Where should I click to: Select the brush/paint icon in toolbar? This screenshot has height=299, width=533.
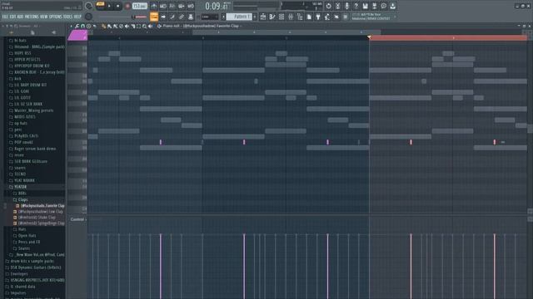(x=172, y=17)
